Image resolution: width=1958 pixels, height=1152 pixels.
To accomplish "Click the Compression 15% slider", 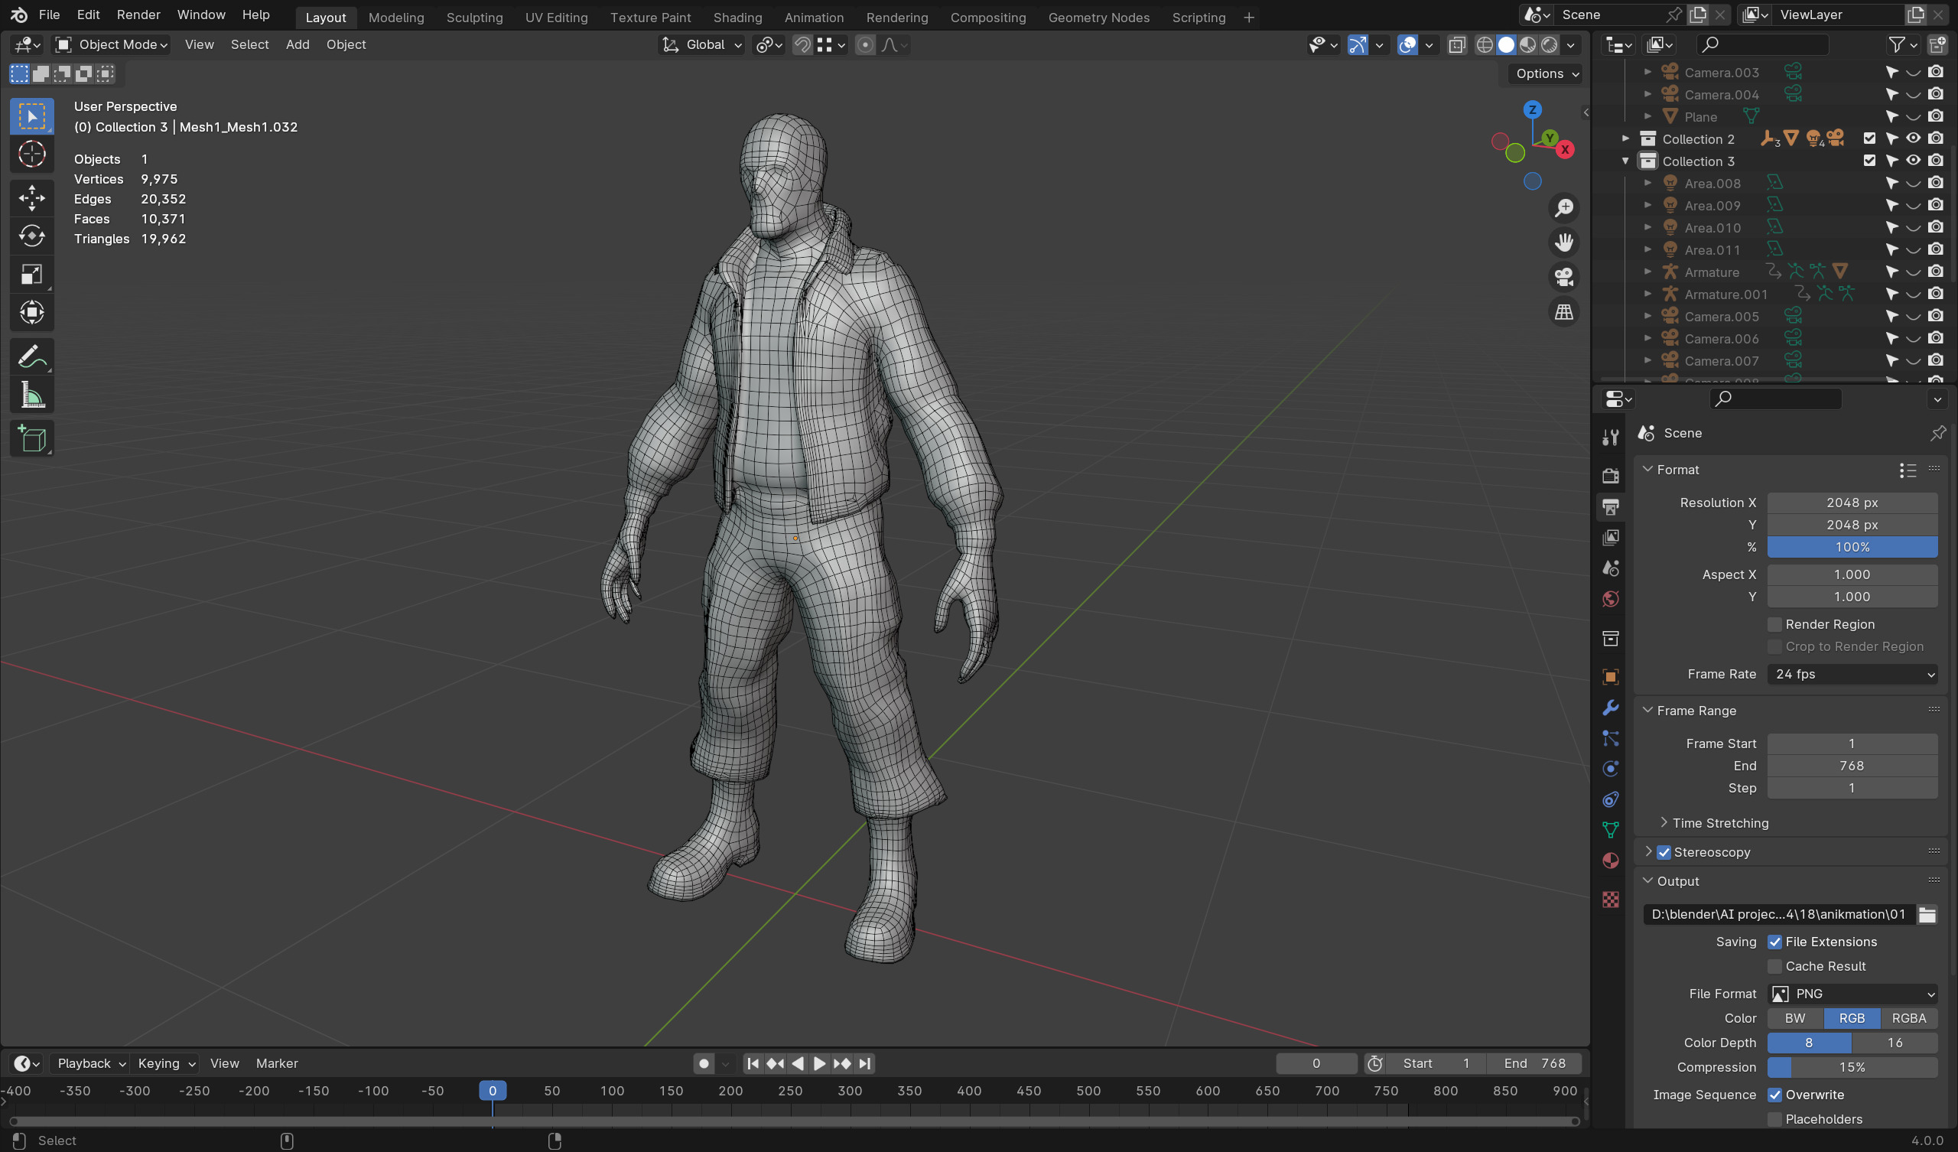I will point(1852,1068).
